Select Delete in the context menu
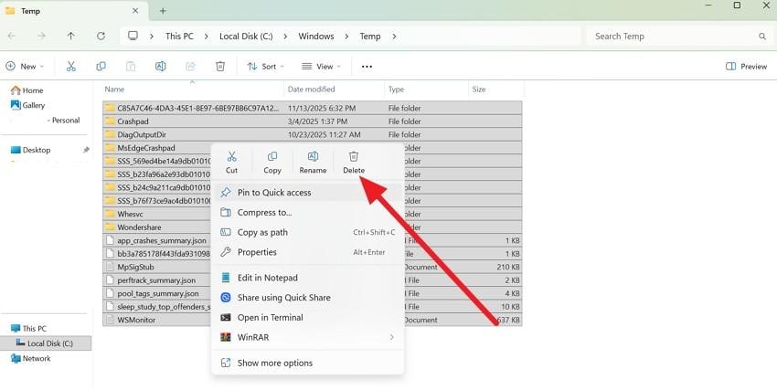Screen dimensions: 777x390 (x=354, y=163)
